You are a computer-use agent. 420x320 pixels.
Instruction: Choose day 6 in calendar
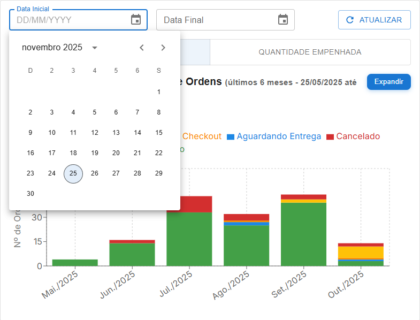pyautogui.click(x=116, y=112)
